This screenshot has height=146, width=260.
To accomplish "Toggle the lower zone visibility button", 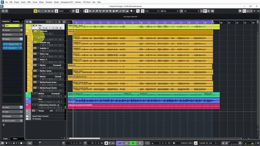I will coord(248,11).
